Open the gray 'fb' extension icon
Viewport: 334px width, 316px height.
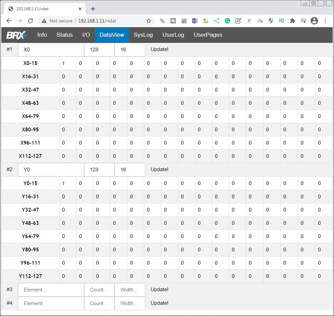[173, 21]
